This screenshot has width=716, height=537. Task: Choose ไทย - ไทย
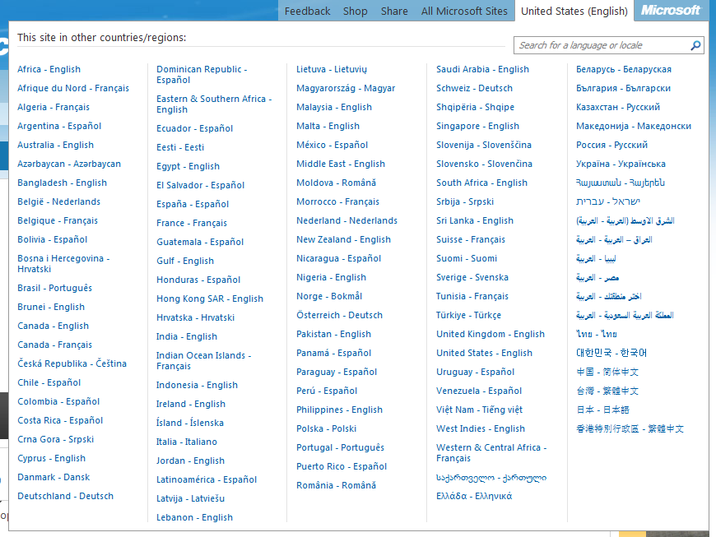click(x=597, y=334)
